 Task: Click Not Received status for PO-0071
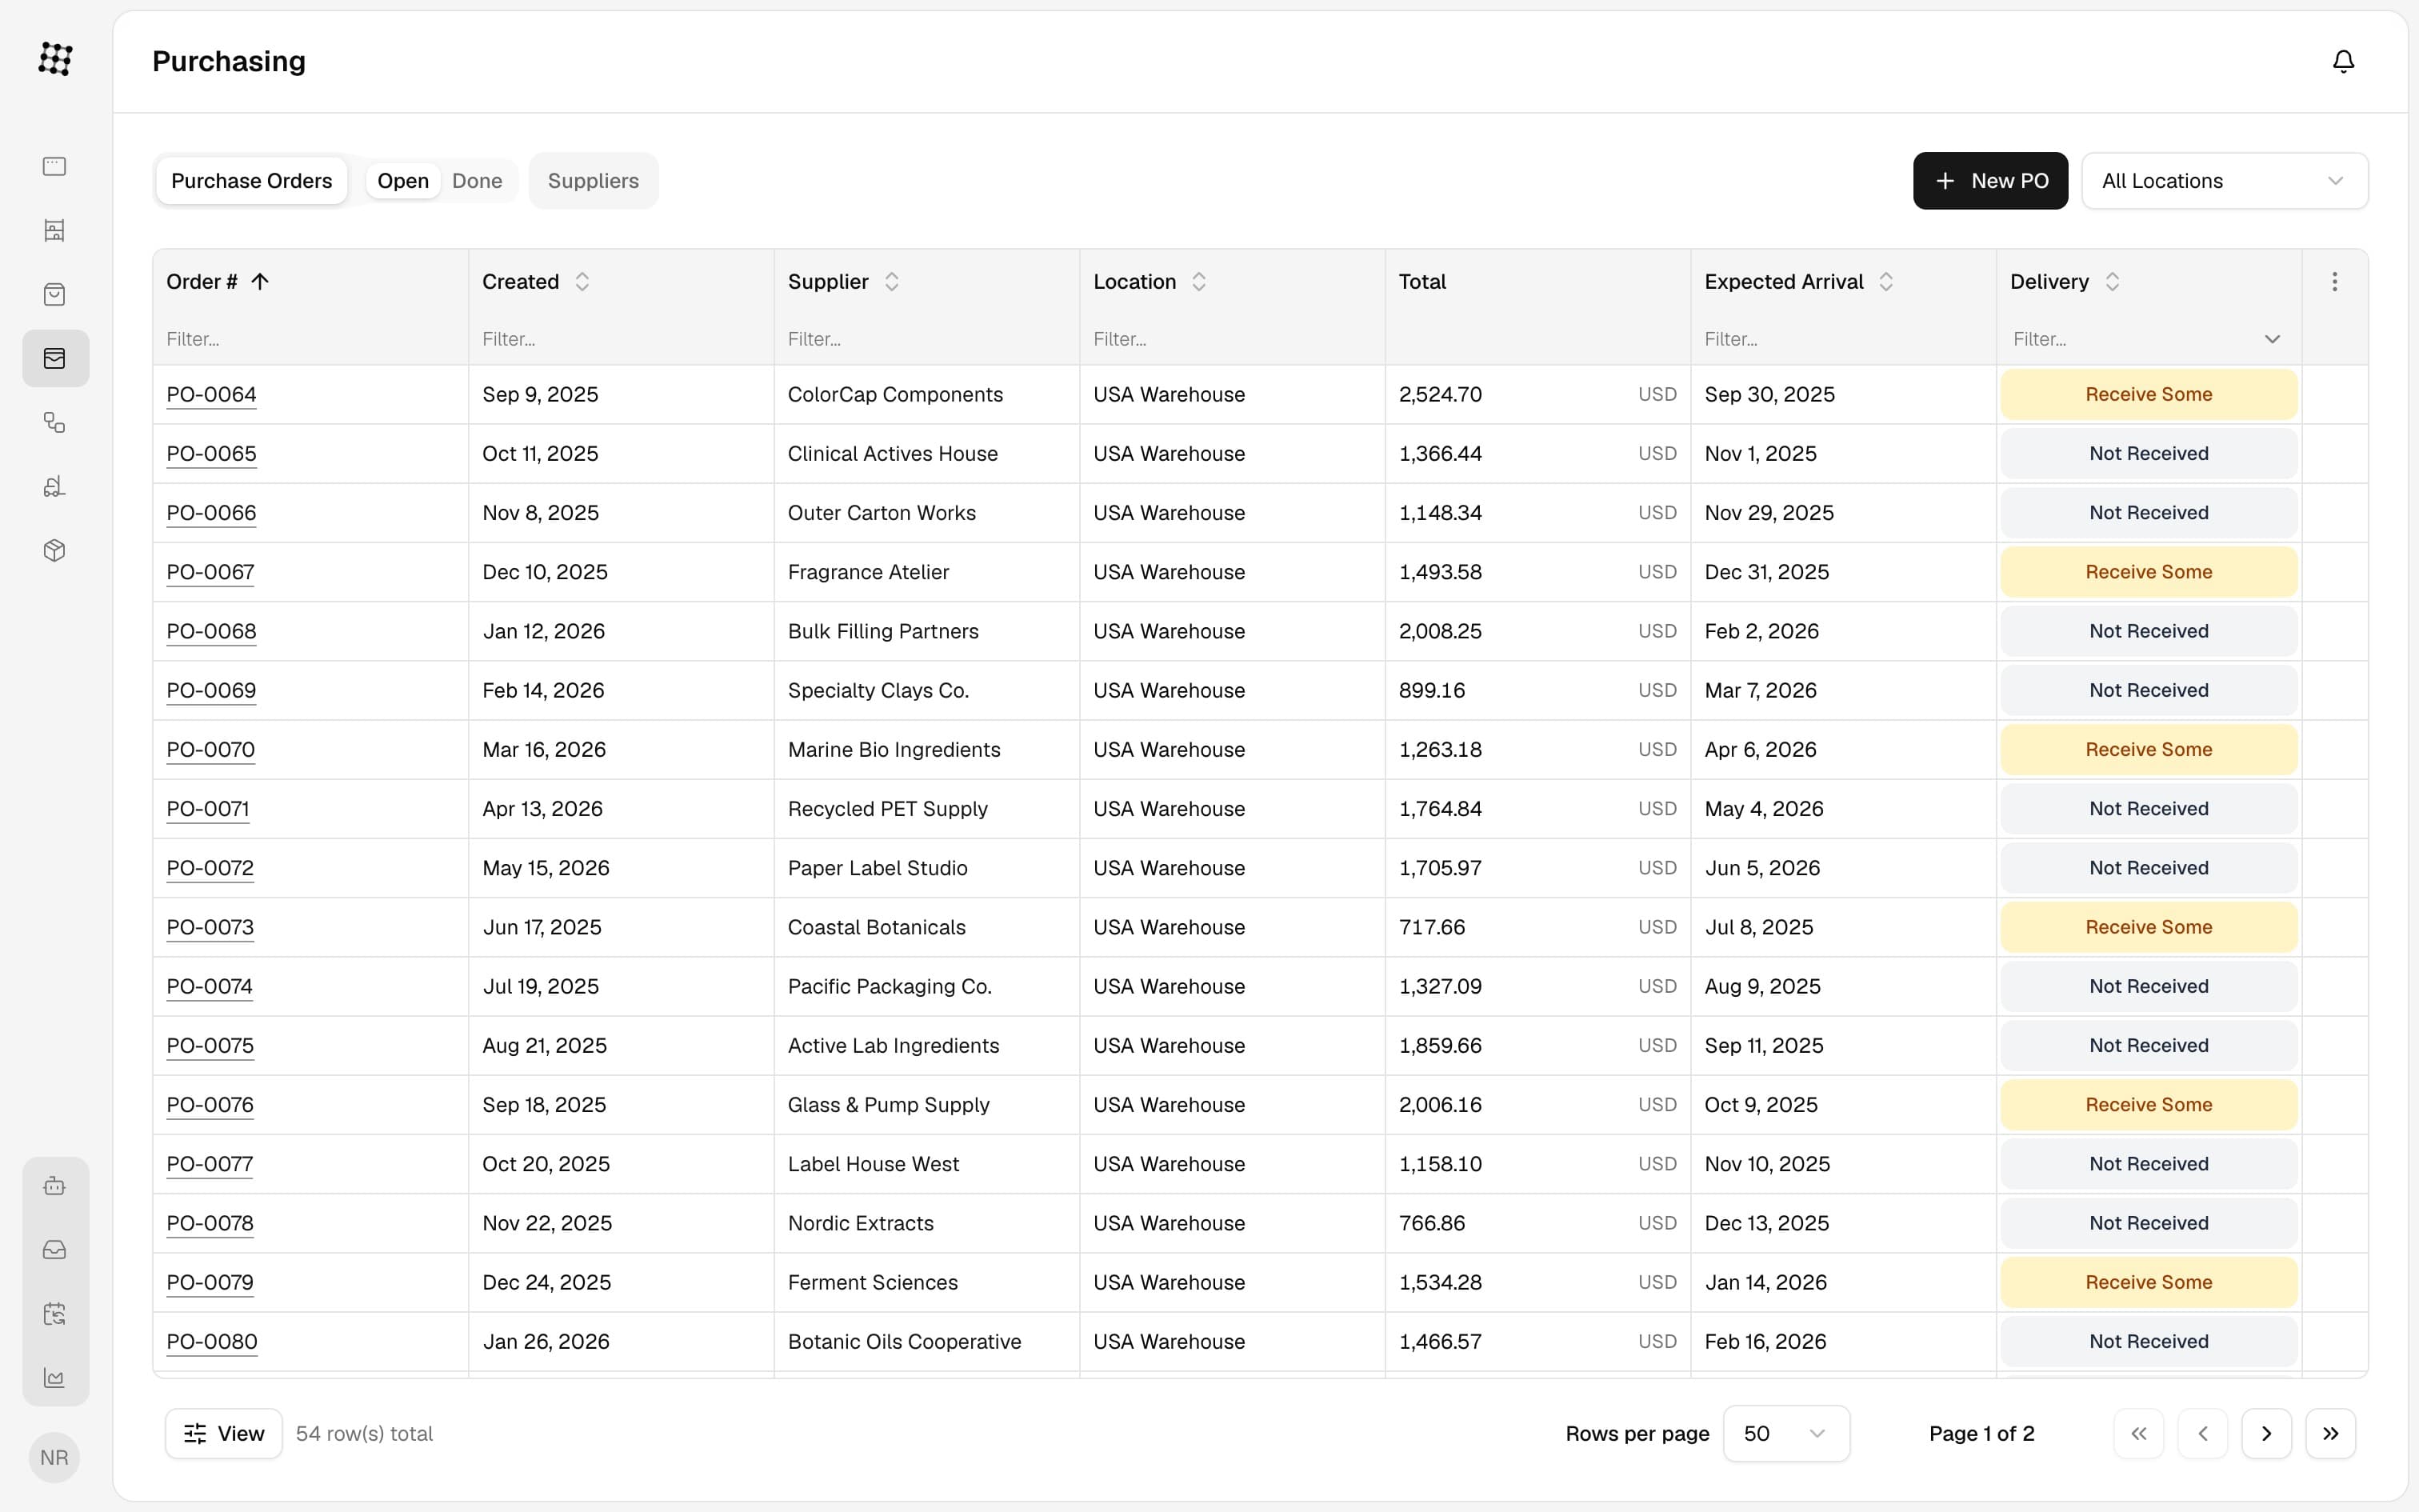pyautogui.click(x=2149, y=808)
